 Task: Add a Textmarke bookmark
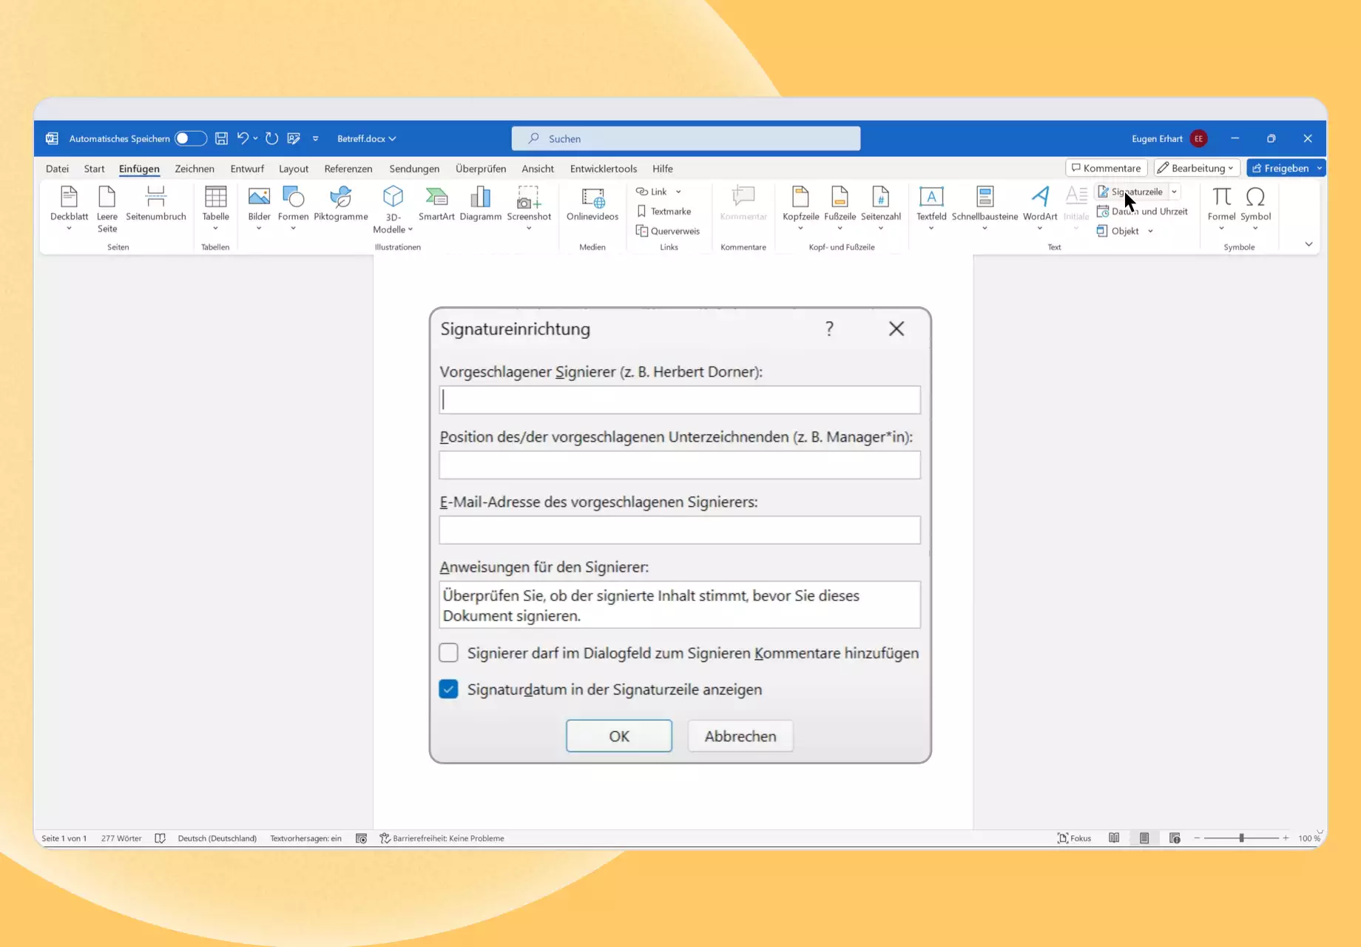click(x=663, y=211)
